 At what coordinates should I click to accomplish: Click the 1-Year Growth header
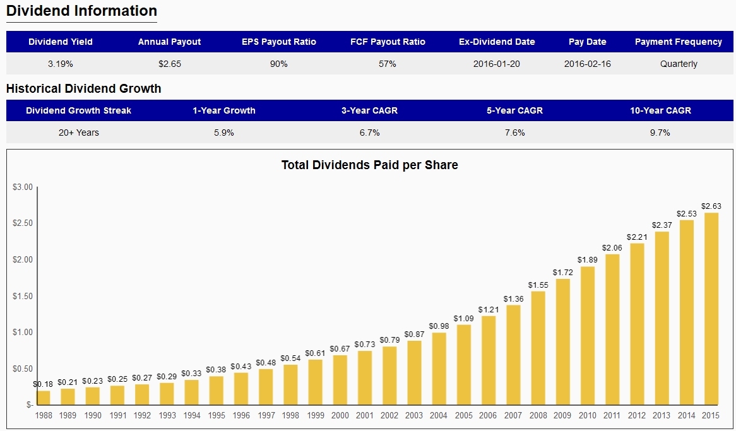pyautogui.click(x=224, y=111)
